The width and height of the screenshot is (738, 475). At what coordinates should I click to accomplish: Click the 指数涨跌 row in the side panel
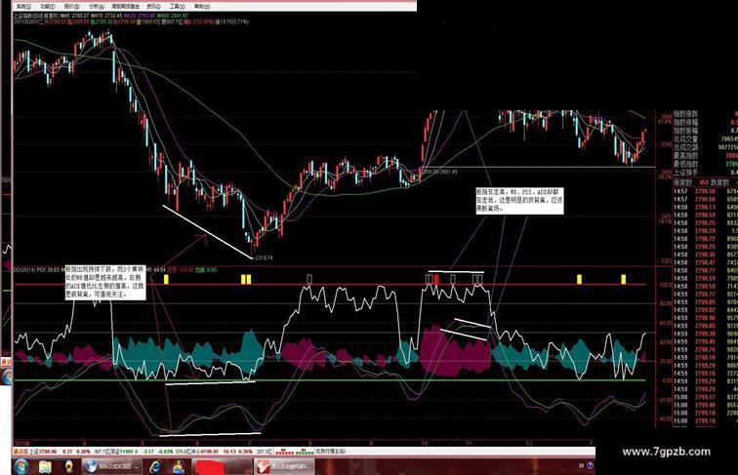point(705,114)
